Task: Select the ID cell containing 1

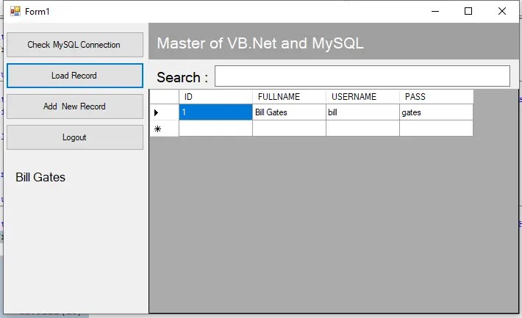Action: pos(215,112)
